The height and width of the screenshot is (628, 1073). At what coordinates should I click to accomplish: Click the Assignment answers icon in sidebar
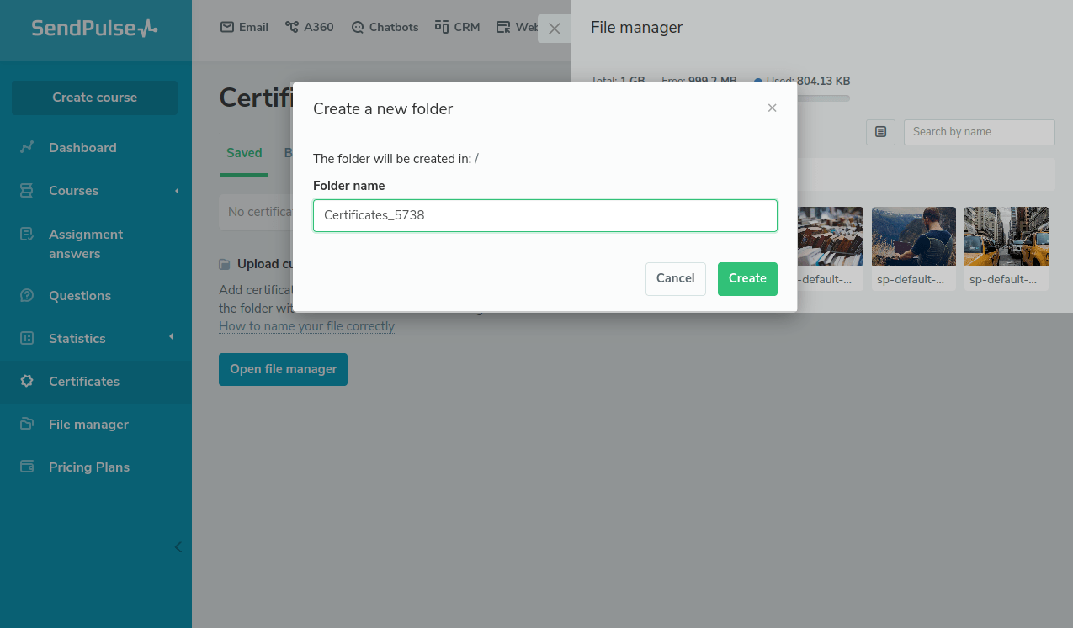(27, 234)
